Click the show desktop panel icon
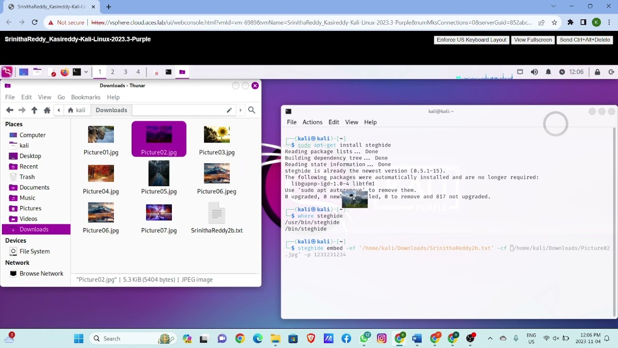This screenshot has width=618, height=348. click(24, 72)
